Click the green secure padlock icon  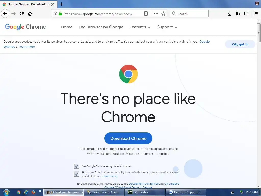60,14
